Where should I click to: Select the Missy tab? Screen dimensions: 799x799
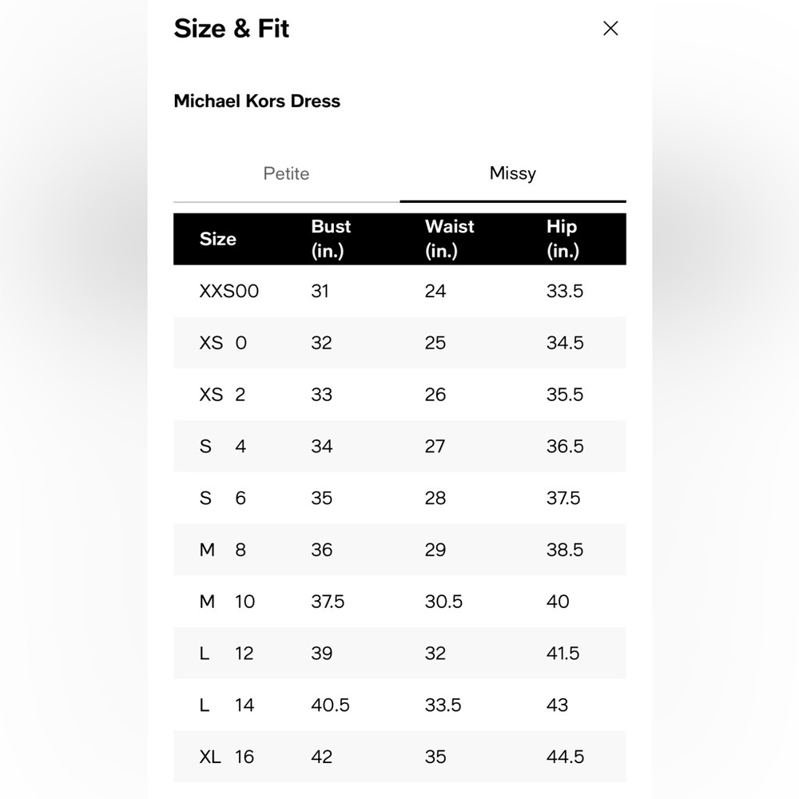pos(513,173)
